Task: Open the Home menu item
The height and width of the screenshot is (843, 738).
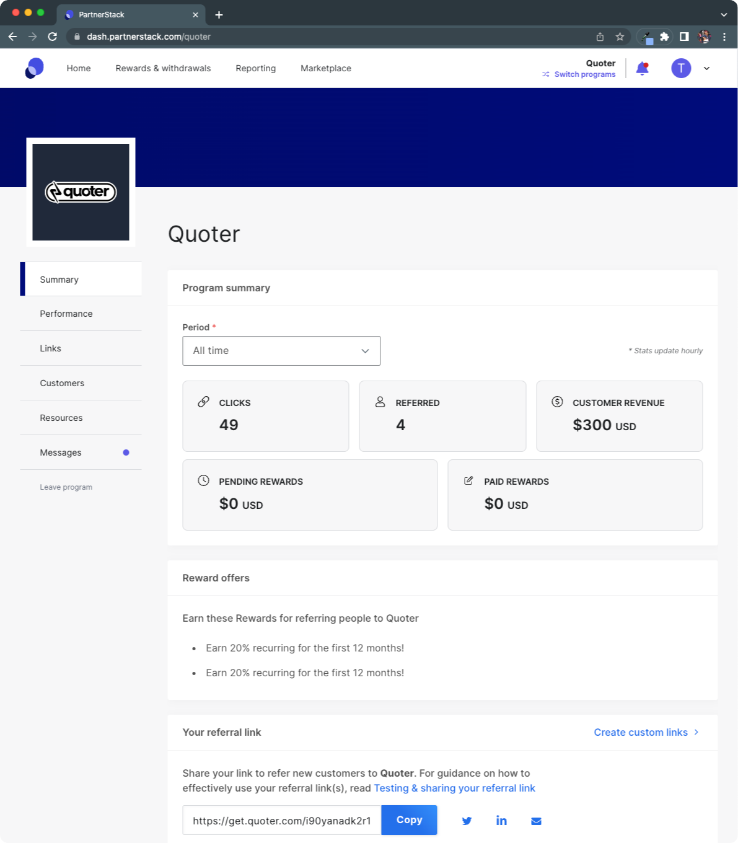Action: pos(79,68)
